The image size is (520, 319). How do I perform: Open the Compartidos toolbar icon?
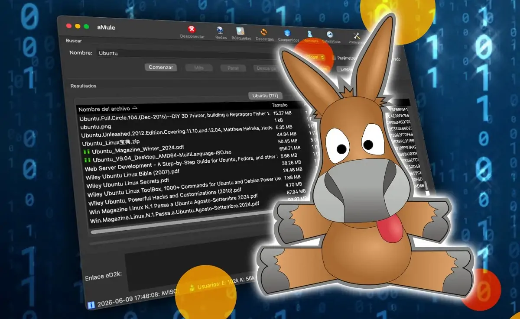(x=287, y=33)
